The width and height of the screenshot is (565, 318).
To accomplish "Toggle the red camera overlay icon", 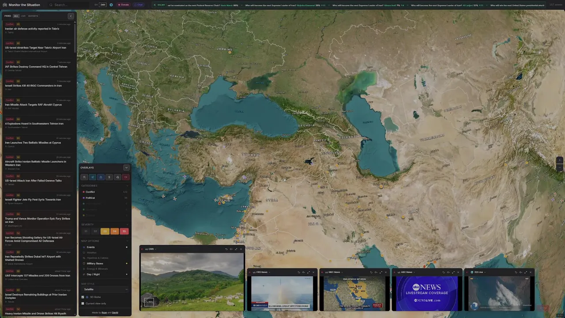I will point(126,177).
